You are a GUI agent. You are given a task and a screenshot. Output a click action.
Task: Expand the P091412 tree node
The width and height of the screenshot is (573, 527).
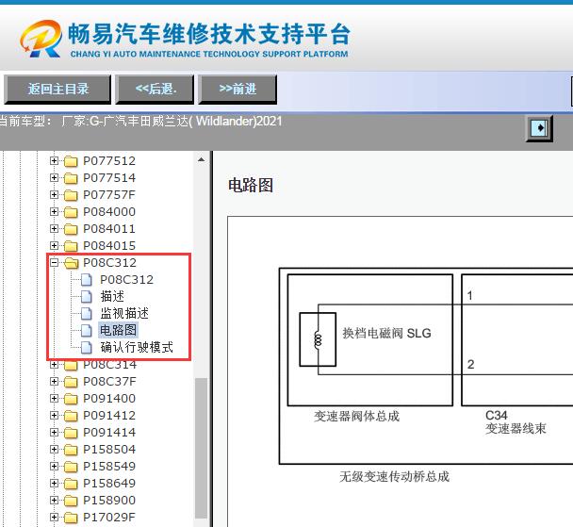[54, 416]
